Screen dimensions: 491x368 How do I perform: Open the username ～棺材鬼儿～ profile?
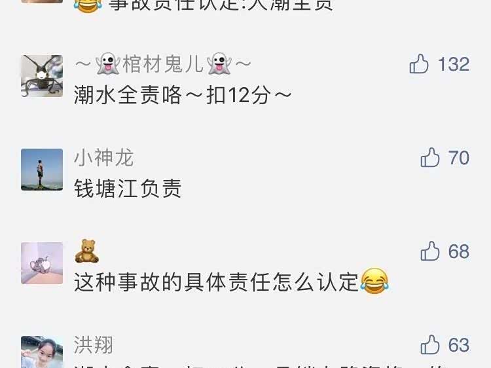163,64
